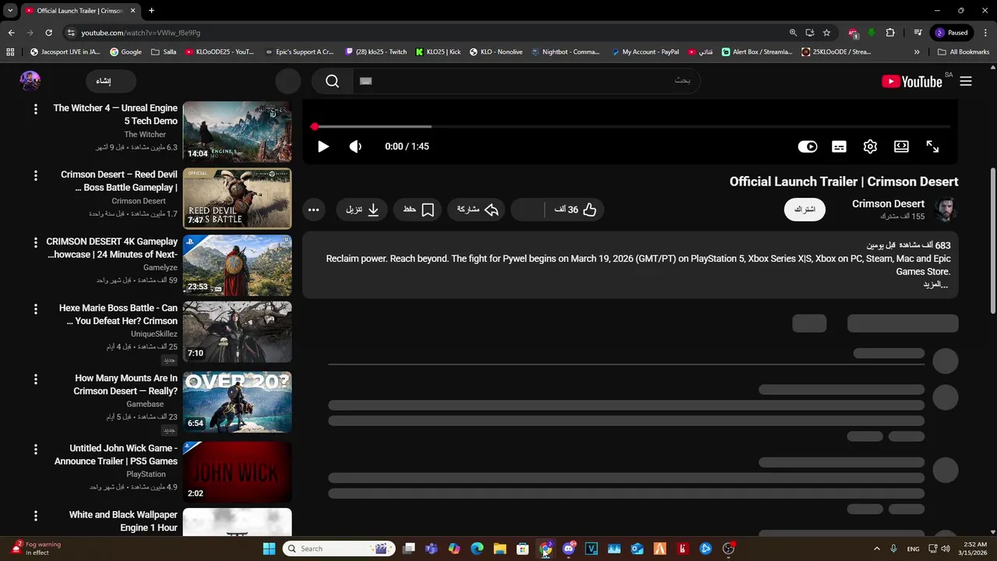Save the video with bookmark button
997x561 pixels.
(x=417, y=210)
